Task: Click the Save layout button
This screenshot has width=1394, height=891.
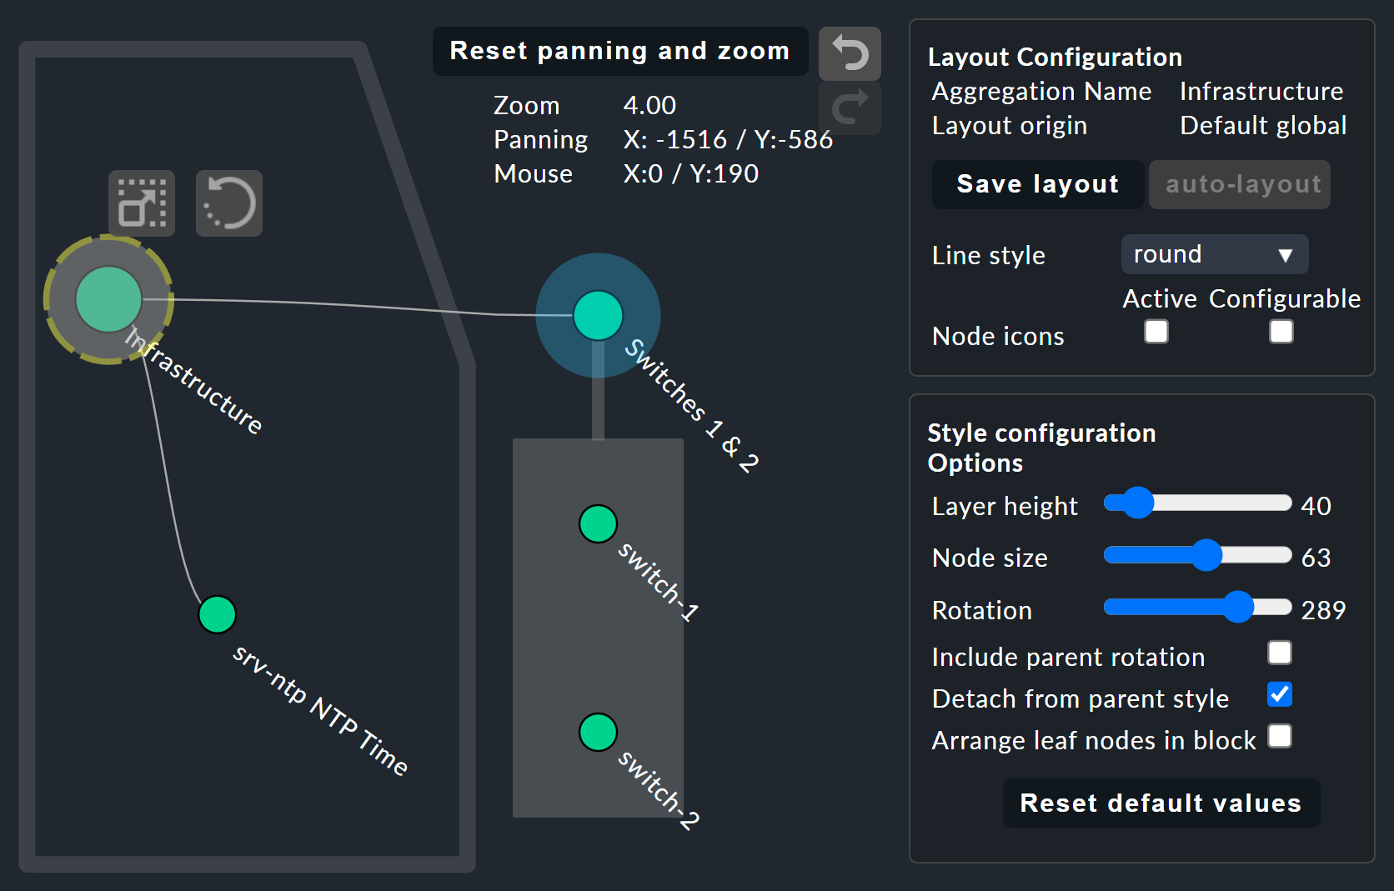Action: [x=1037, y=184]
